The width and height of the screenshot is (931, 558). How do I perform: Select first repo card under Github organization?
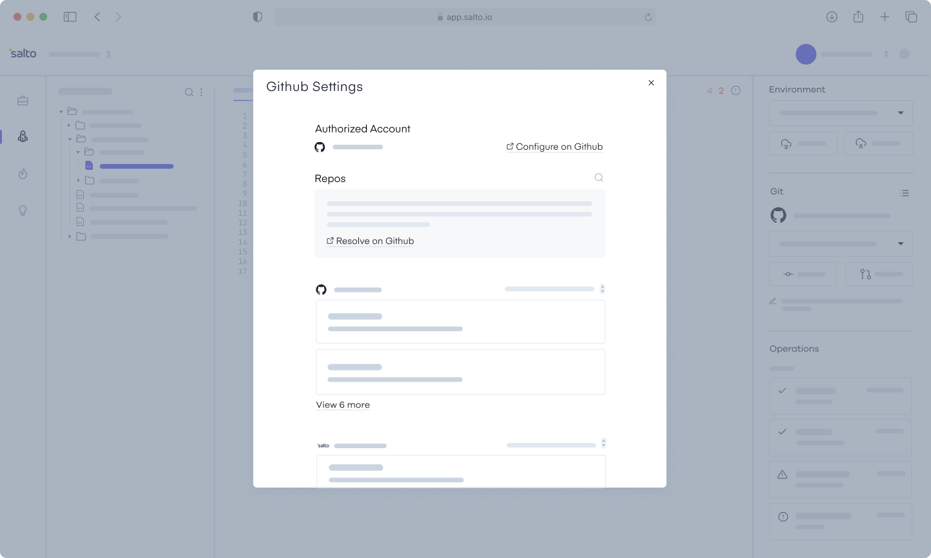(x=460, y=322)
